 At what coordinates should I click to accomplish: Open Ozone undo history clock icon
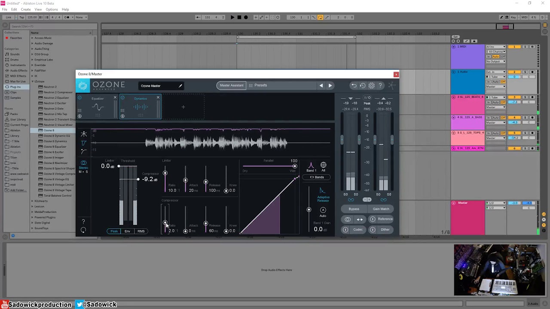coord(363,85)
